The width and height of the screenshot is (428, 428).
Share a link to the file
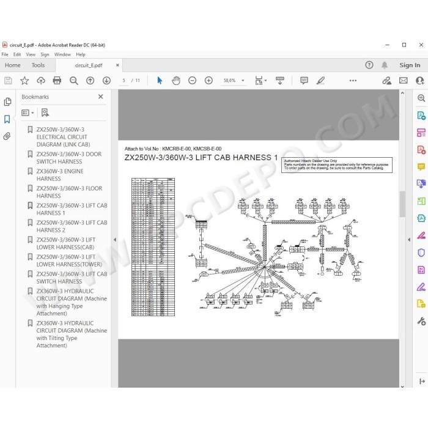click(386, 81)
